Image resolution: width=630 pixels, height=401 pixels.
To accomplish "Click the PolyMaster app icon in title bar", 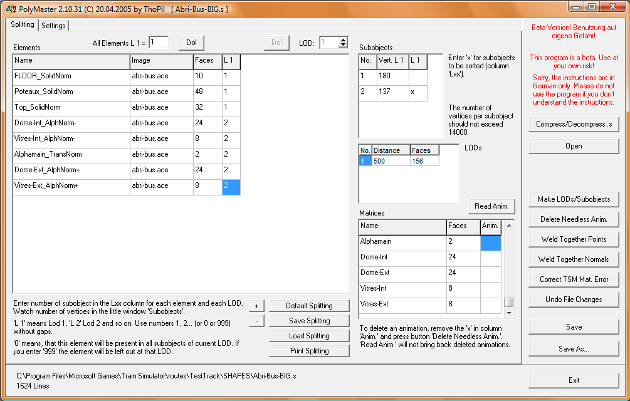I will 11,8.
